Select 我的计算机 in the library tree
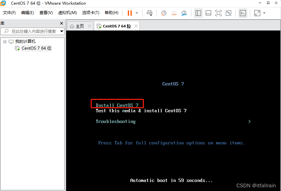 coord(25,42)
